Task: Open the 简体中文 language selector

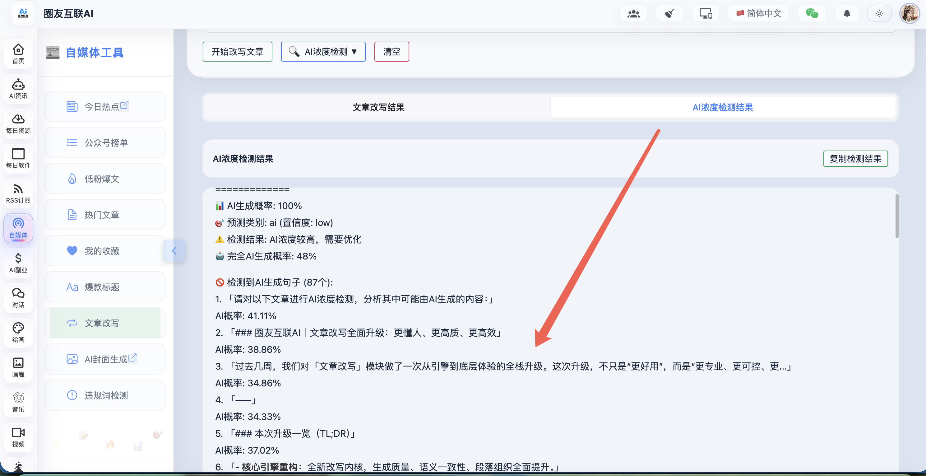Action: tap(759, 14)
